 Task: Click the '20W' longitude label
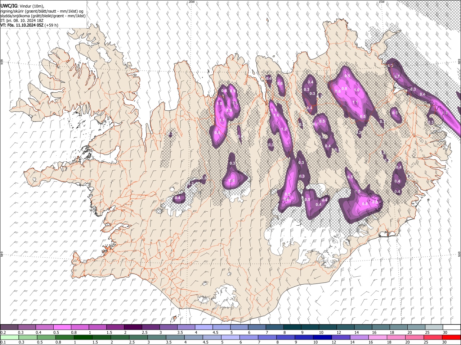(x=192, y=2)
